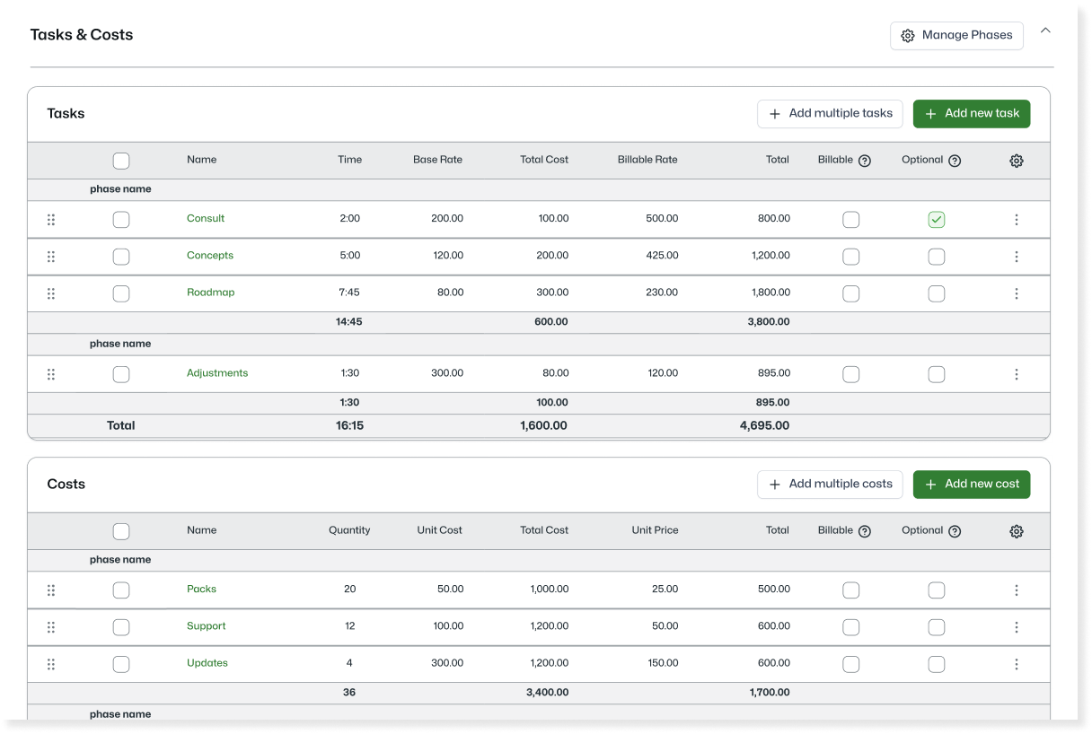Viewport: 1092px width, 734px height.
Task: Click the Manage Phases button
Action: point(956,36)
